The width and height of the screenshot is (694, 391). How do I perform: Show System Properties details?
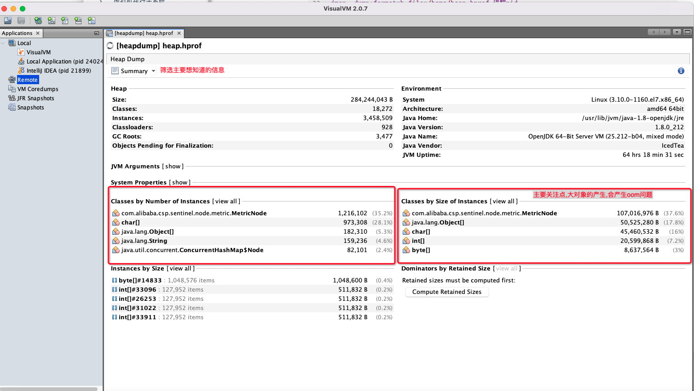pyautogui.click(x=179, y=183)
